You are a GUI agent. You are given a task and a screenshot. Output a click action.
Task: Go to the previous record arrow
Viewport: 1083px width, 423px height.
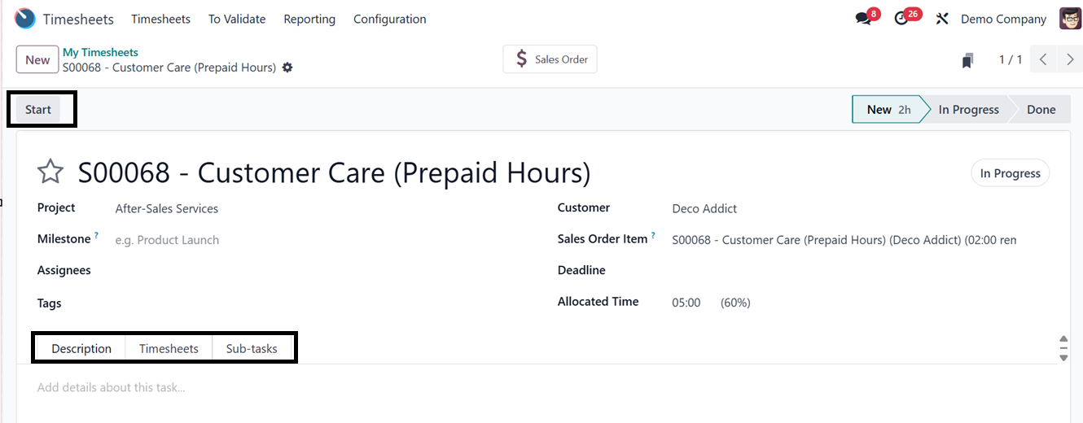[1043, 59]
